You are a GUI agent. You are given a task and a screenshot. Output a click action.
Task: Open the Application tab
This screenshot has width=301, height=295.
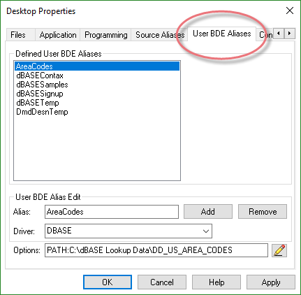coord(58,35)
